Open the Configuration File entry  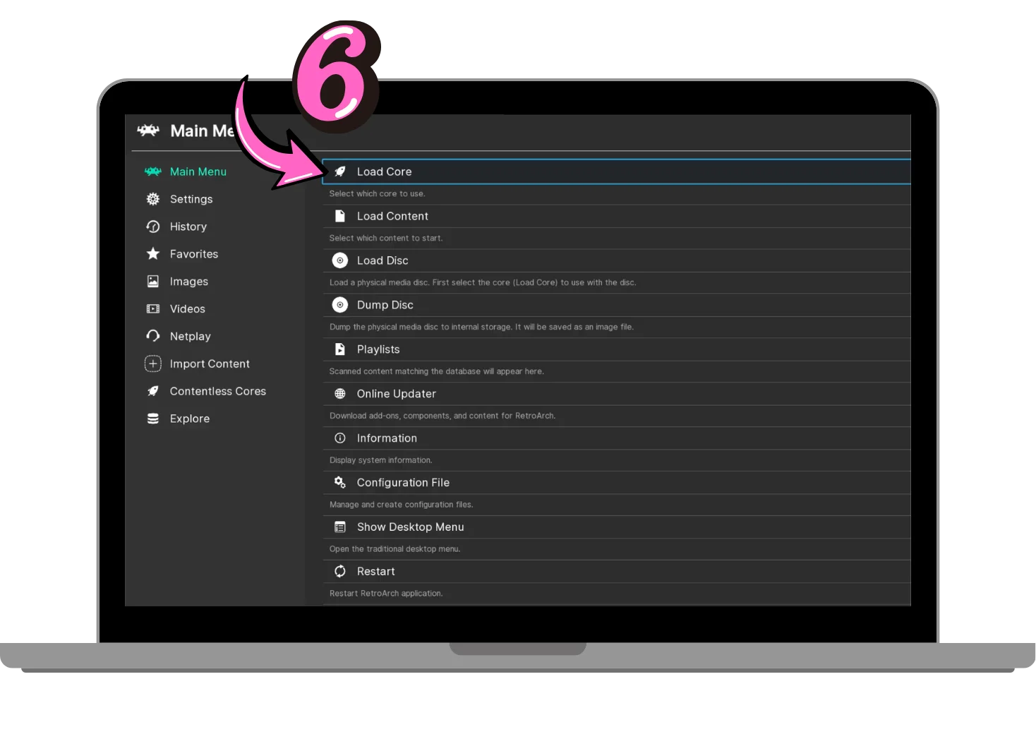click(x=617, y=483)
